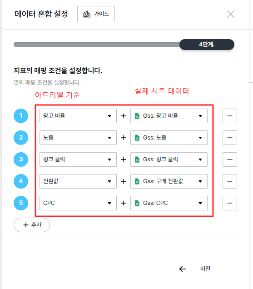253x289 pixels.
Task: Click the 4단계 progress step indicator
Action: pos(207,45)
